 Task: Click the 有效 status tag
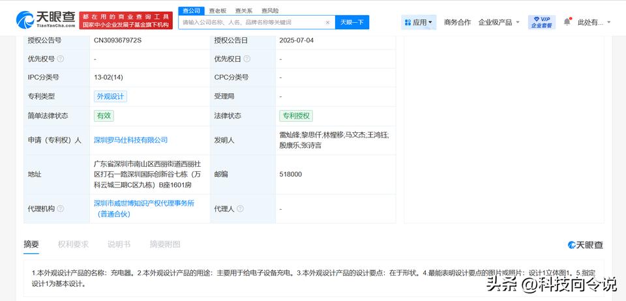click(104, 115)
